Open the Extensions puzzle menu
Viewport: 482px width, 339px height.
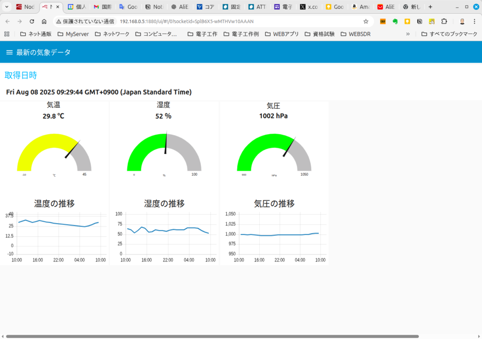444,21
